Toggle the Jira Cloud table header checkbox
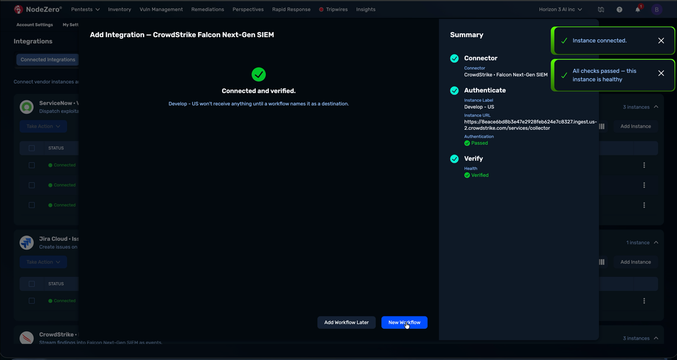Viewport: 677px width, 360px height. (32, 284)
